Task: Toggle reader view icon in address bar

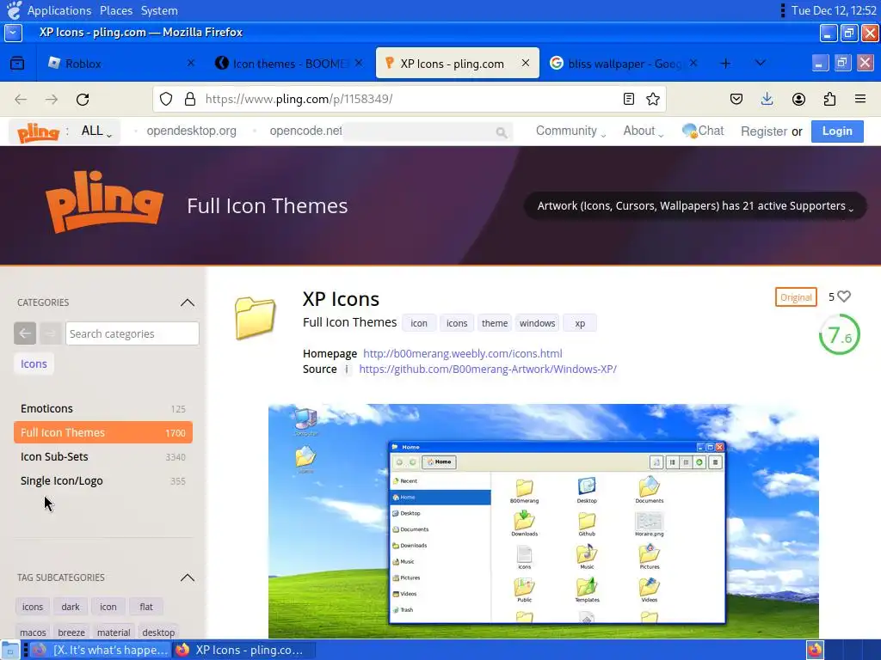Action: tap(629, 100)
